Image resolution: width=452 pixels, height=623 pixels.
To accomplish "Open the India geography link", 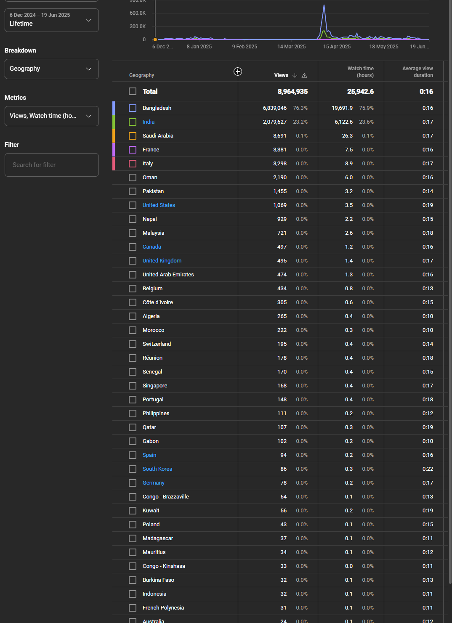I will coord(149,122).
